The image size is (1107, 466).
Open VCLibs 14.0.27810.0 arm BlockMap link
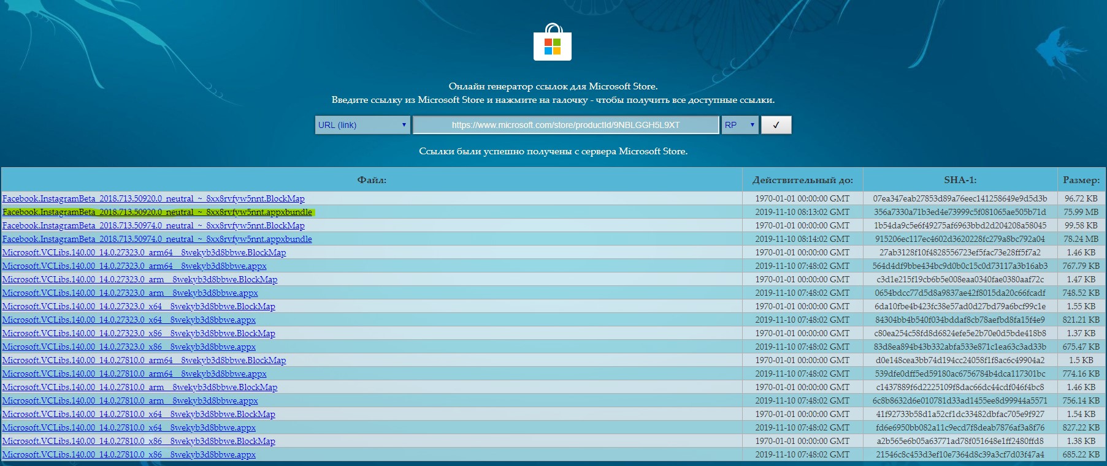tap(140, 387)
